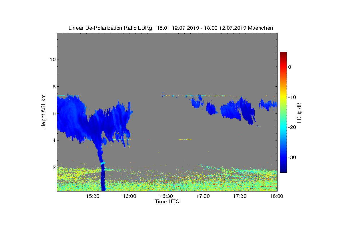Click the height tick label 10
343x228 pixels.
tap(52, 60)
